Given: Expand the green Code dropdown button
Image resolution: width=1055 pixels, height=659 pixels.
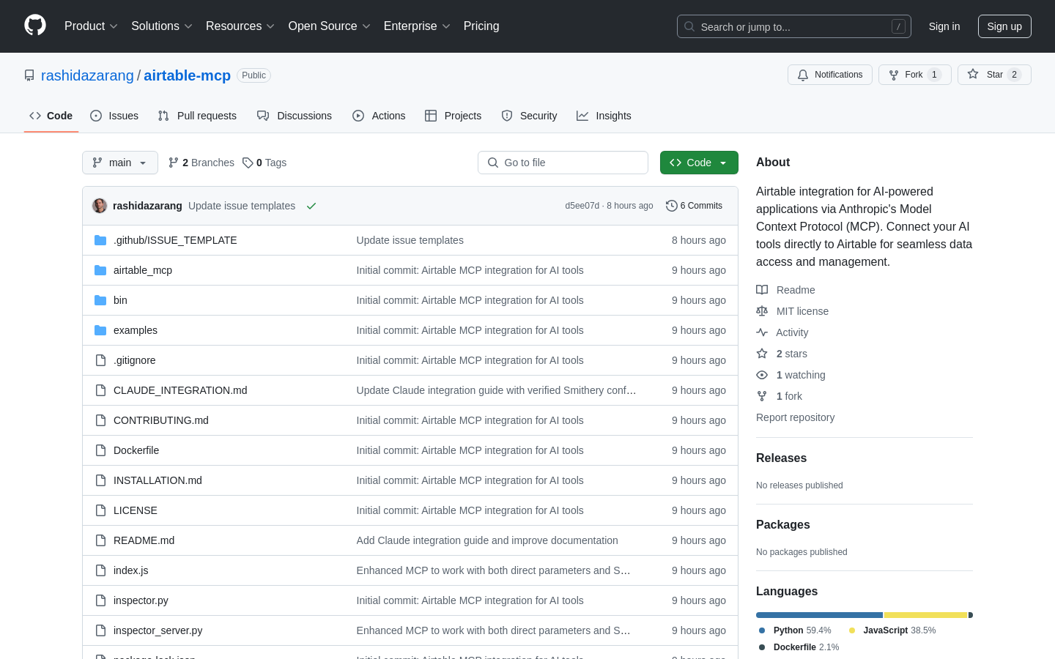Looking at the screenshot, I should click(699, 163).
